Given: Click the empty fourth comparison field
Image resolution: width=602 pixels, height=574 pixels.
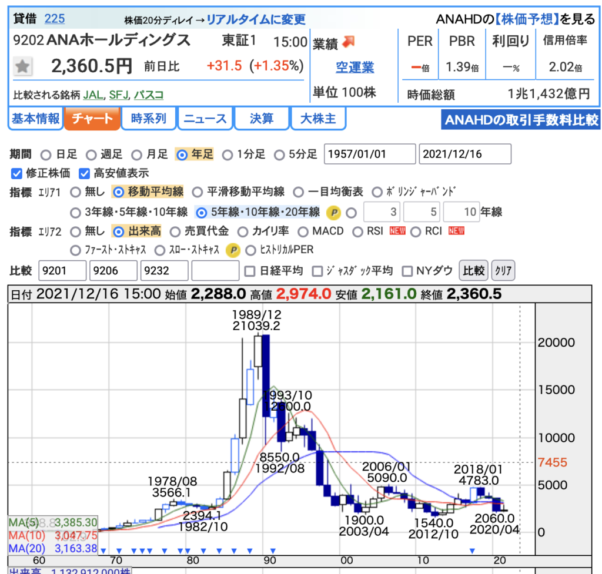Looking at the screenshot, I should [215, 270].
